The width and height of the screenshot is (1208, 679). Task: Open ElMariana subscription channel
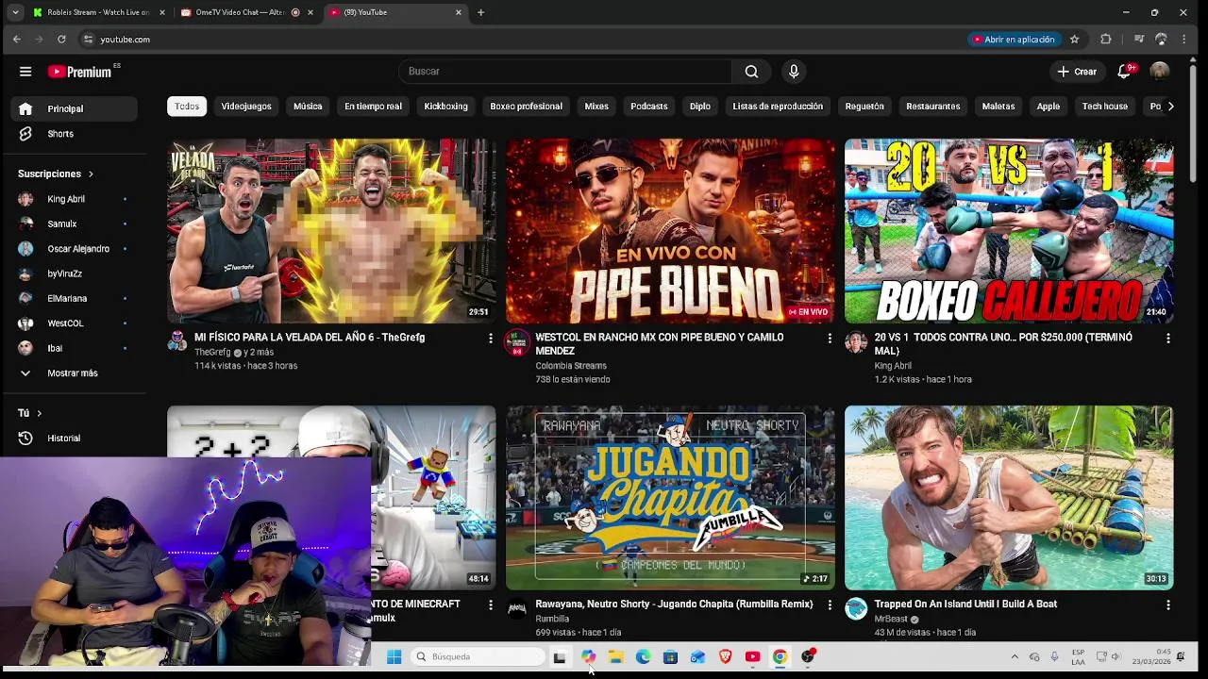pos(74,299)
